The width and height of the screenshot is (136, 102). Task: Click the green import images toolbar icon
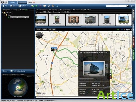coord(33,6)
